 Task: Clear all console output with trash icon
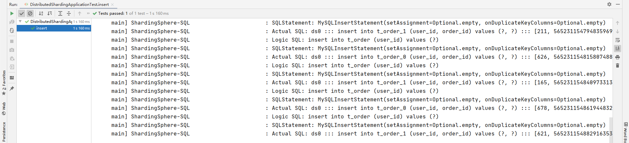[x=618, y=66]
